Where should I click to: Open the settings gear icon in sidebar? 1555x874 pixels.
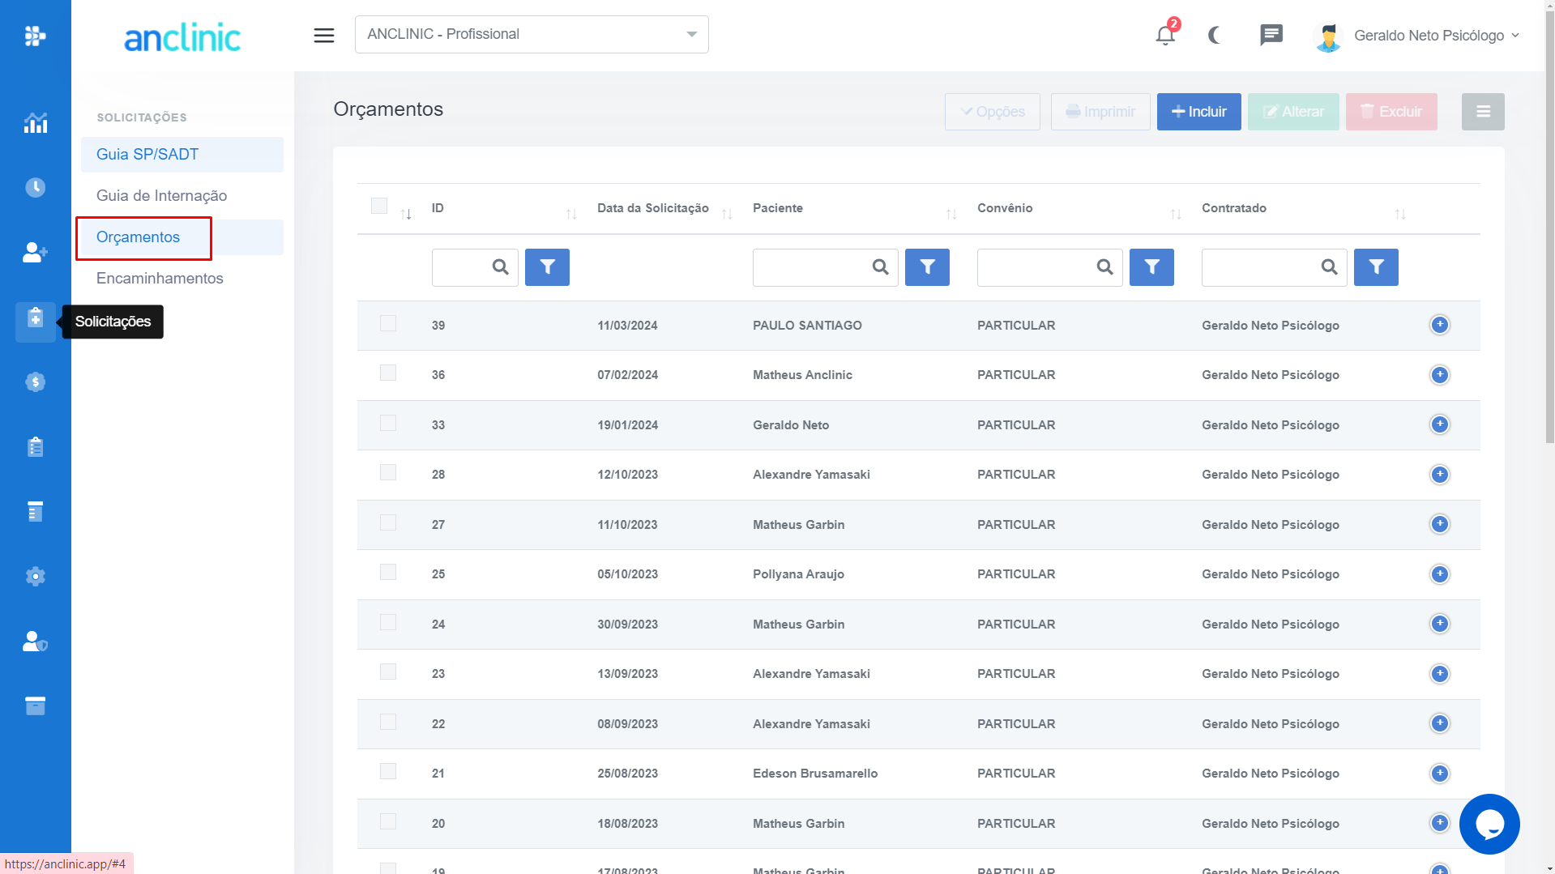[35, 576]
